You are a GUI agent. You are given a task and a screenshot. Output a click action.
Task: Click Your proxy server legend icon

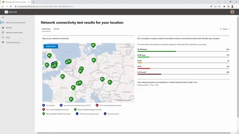point(105,113)
